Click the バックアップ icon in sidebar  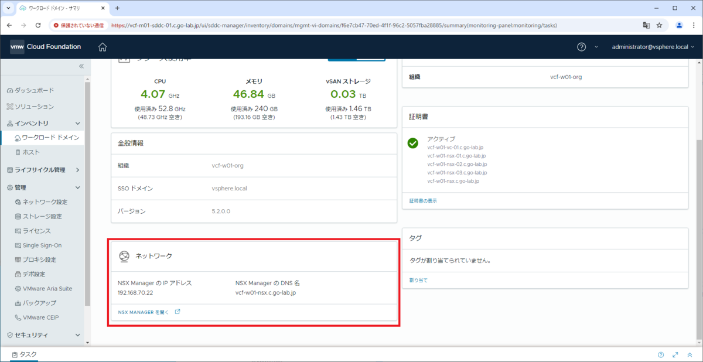18,303
